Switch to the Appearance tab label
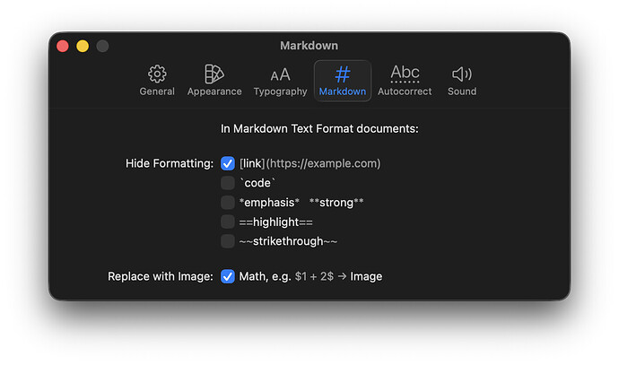The width and height of the screenshot is (619, 365). point(214,91)
